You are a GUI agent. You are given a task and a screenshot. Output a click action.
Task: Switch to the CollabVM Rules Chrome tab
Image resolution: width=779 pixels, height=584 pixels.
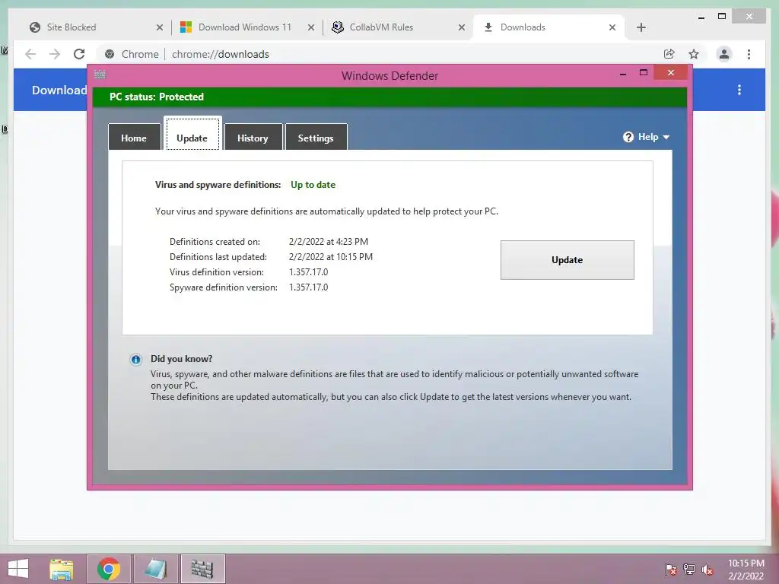tap(396, 27)
